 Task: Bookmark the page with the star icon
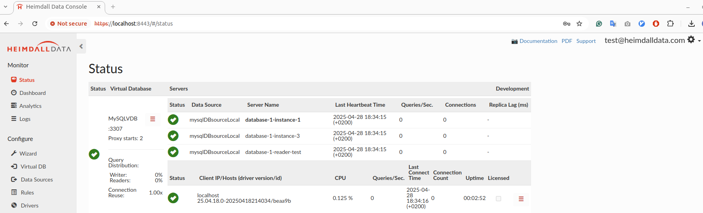coord(579,24)
